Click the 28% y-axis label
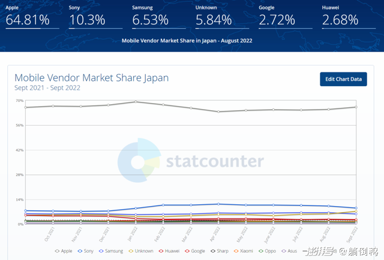 [x=20, y=175]
